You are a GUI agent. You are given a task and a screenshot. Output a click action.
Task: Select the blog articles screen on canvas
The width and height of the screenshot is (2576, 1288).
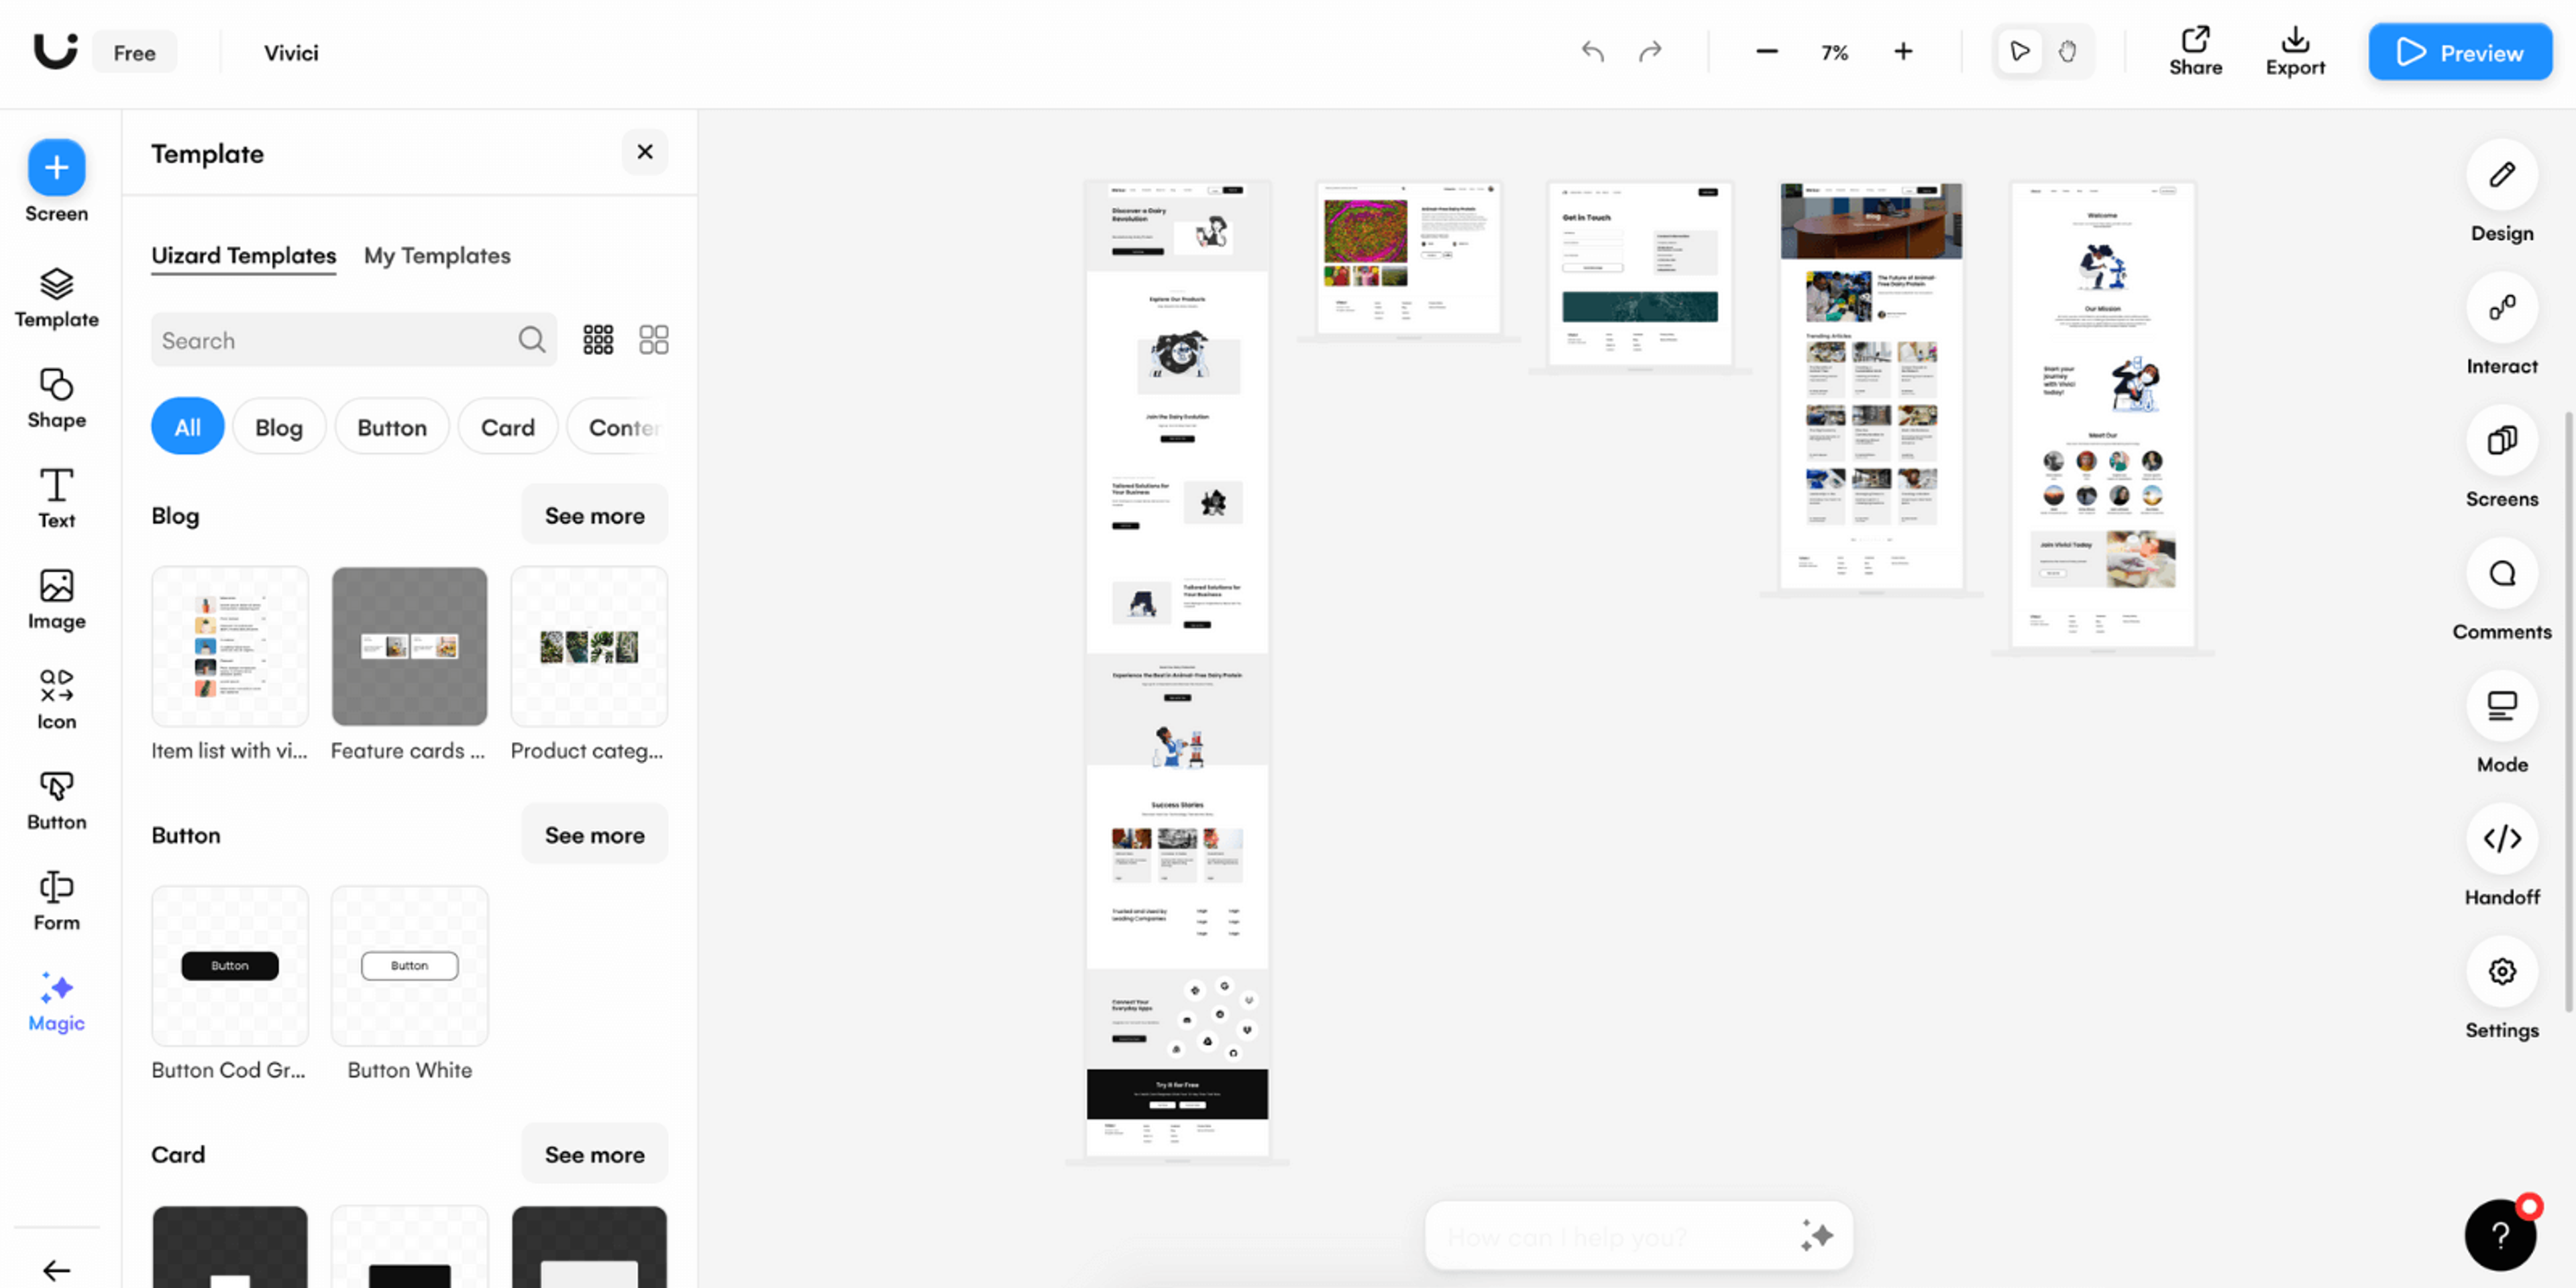(1871, 386)
